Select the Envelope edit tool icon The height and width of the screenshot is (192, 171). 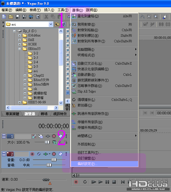click(x=143, y=17)
